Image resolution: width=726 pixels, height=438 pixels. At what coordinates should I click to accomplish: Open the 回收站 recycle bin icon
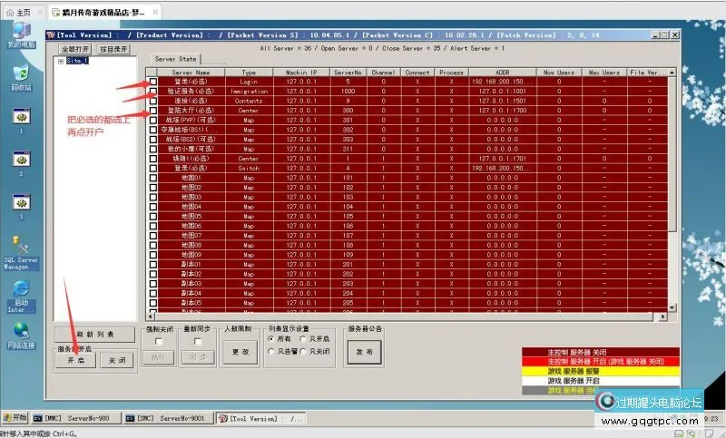pyautogui.click(x=21, y=78)
